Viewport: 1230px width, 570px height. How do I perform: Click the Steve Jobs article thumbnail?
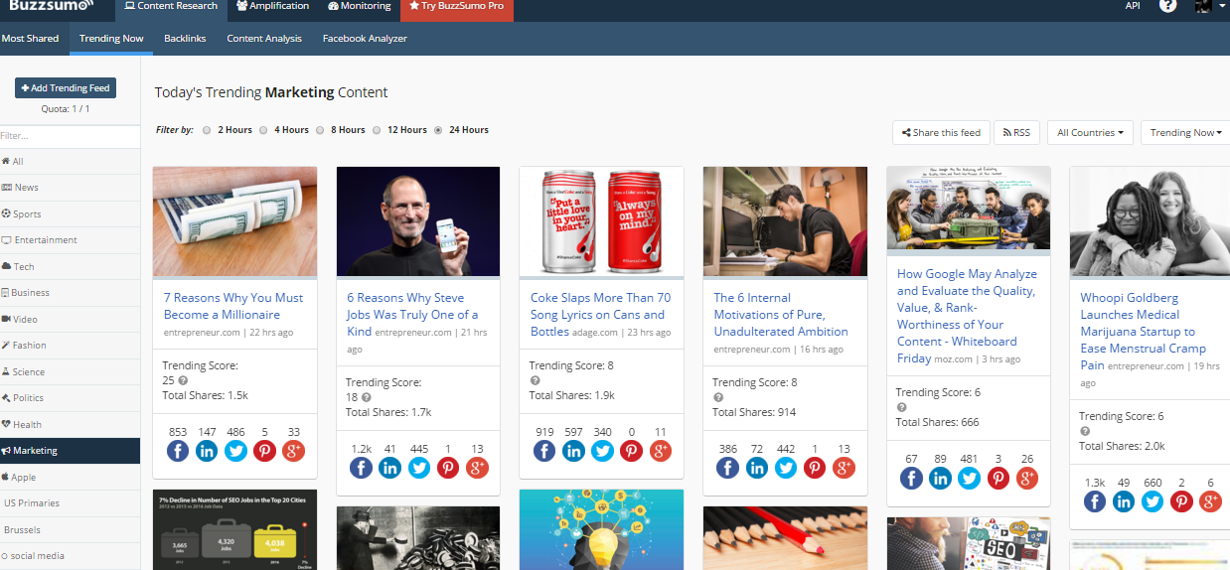[x=418, y=220]
